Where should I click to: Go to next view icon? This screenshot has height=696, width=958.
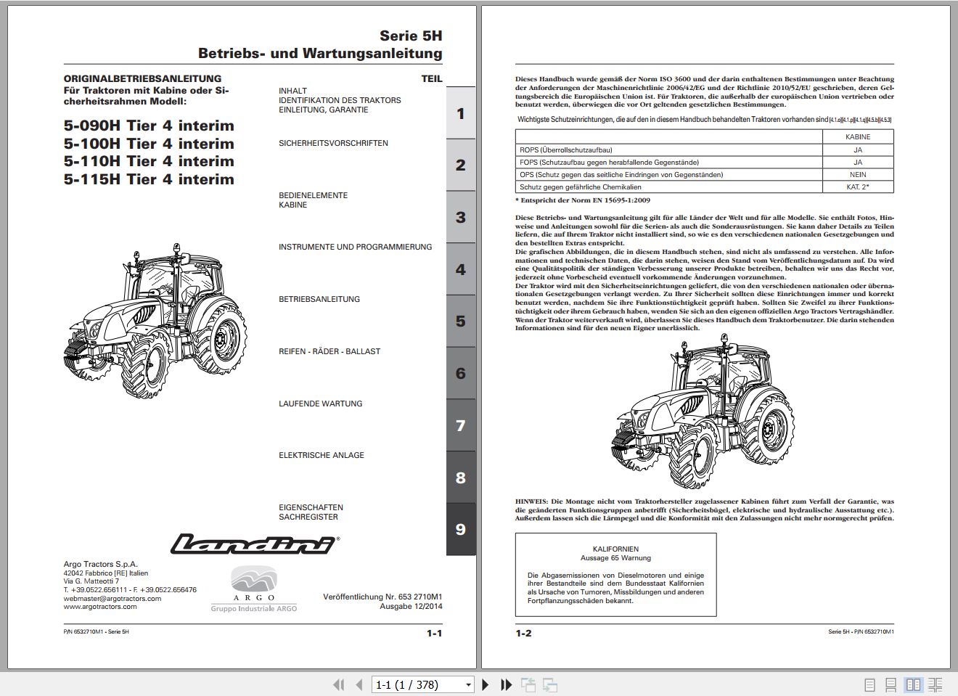point(550,684)
